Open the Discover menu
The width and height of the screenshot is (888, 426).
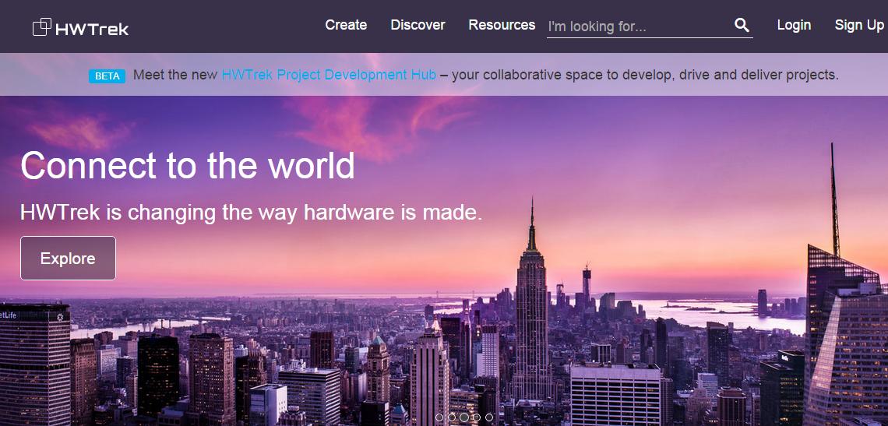pos(418,25)
